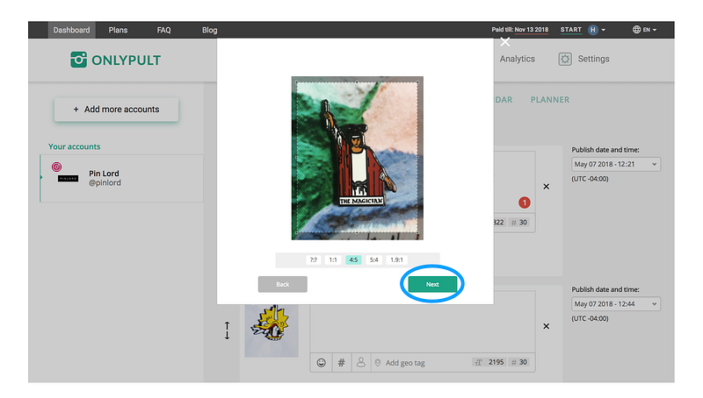This screenshot has width=703, height=398.
Task: Click the Paid till Nov 13 2018 link
Action: (519, 30)
